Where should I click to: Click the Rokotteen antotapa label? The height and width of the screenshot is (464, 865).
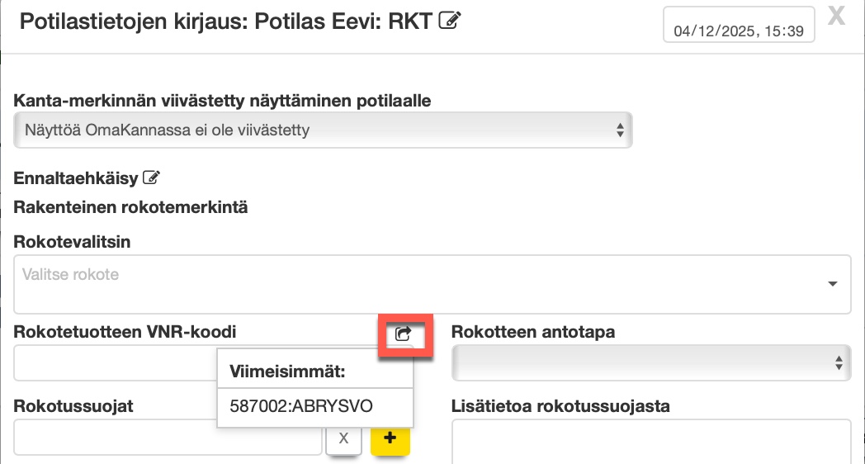point(533,333)
